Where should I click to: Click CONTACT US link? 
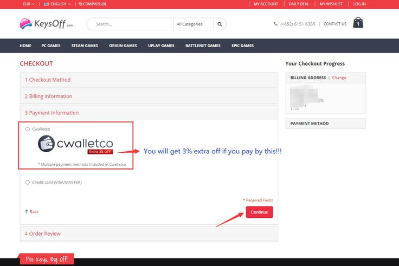tap(335, 24)
